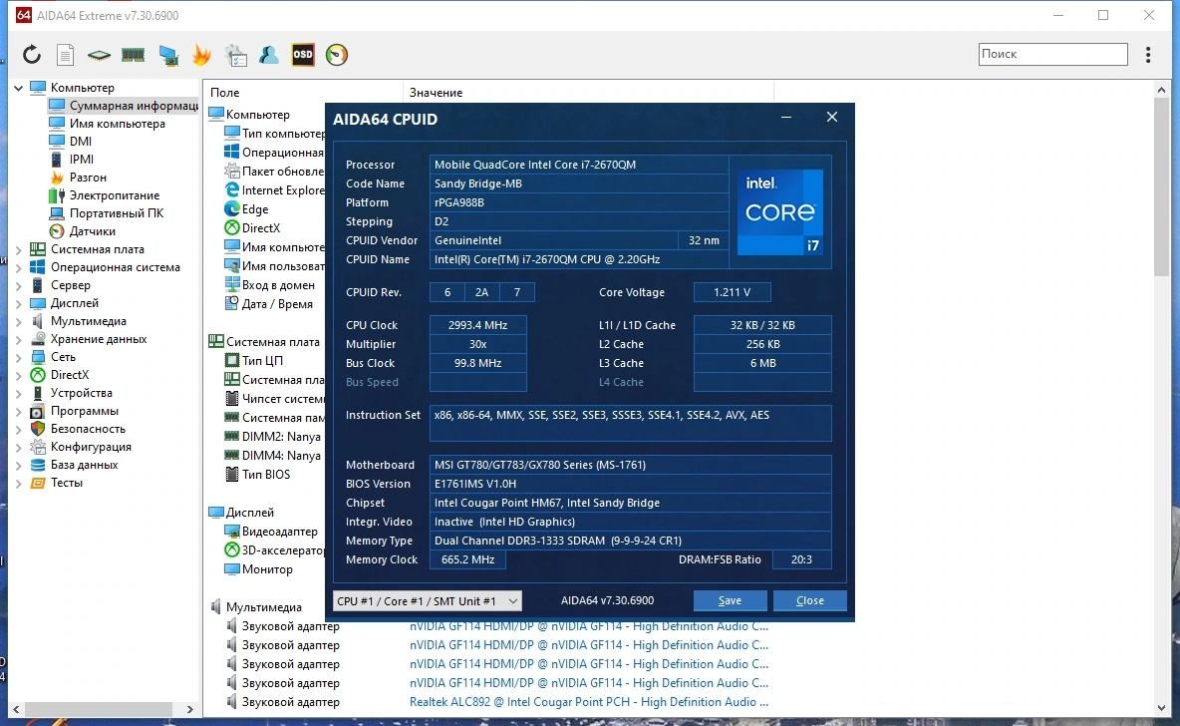Expand the Системная плата tree node
The width and height of the screenshot is (1180, 726).
pyautogui.click(x=19, y=249)
